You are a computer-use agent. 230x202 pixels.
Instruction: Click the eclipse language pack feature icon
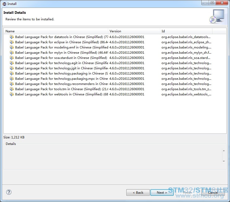tap(12, 42)
